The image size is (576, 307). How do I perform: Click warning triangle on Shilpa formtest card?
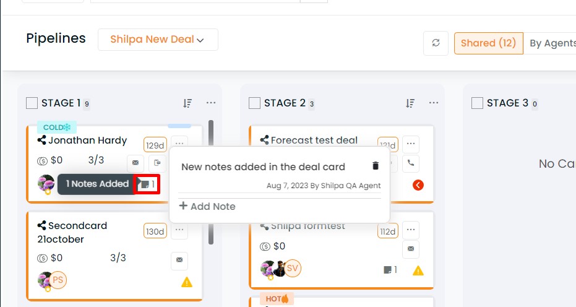(418, 270)
